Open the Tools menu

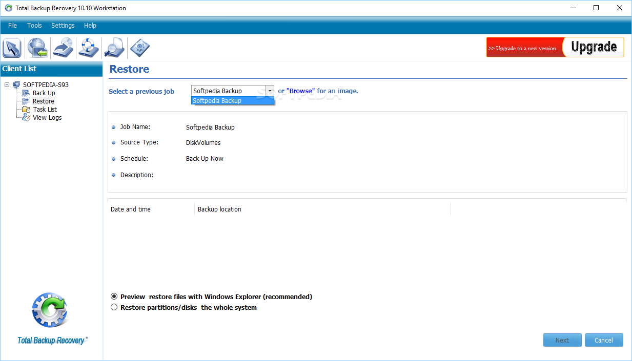click(x=34, y=26)
